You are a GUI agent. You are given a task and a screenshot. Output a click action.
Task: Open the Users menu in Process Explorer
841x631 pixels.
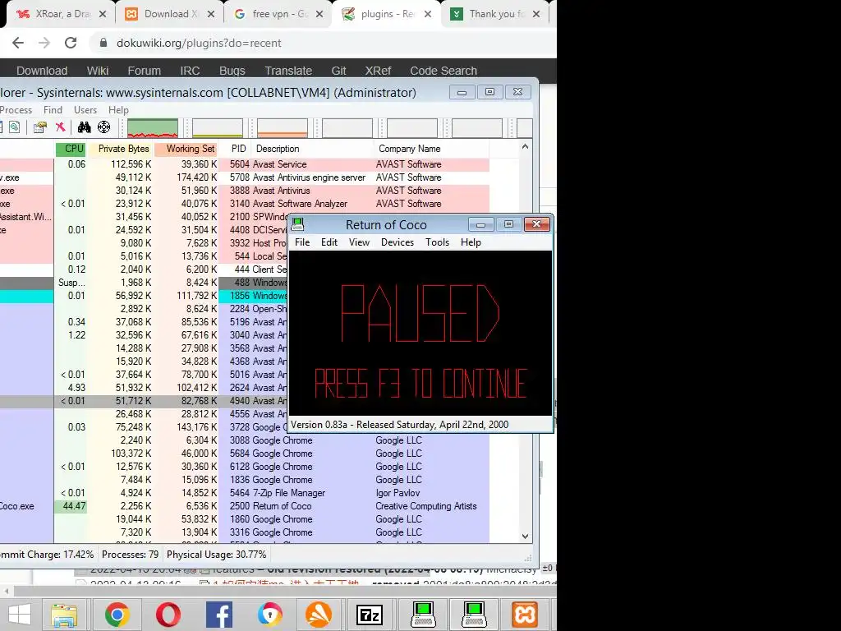[x=85, y=110]
